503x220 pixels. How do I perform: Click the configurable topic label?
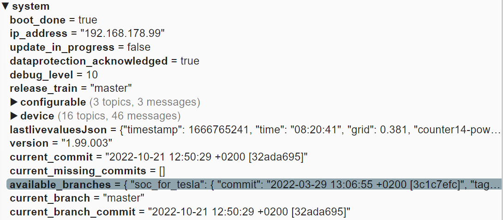tap(53, 102)
